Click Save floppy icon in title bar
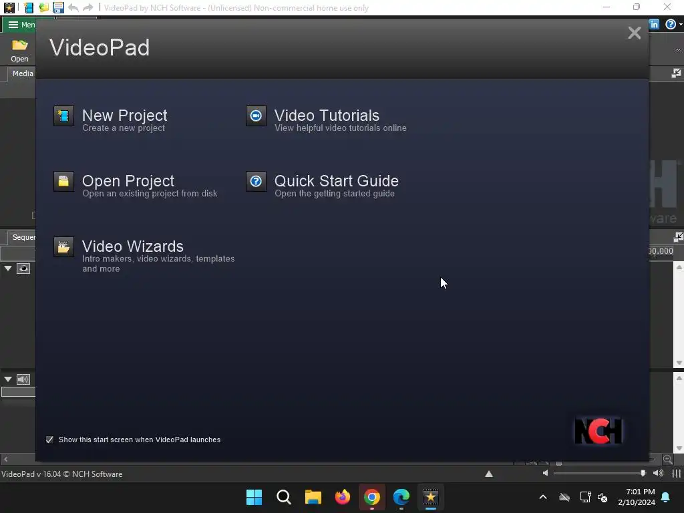 (x=58, y=7)
